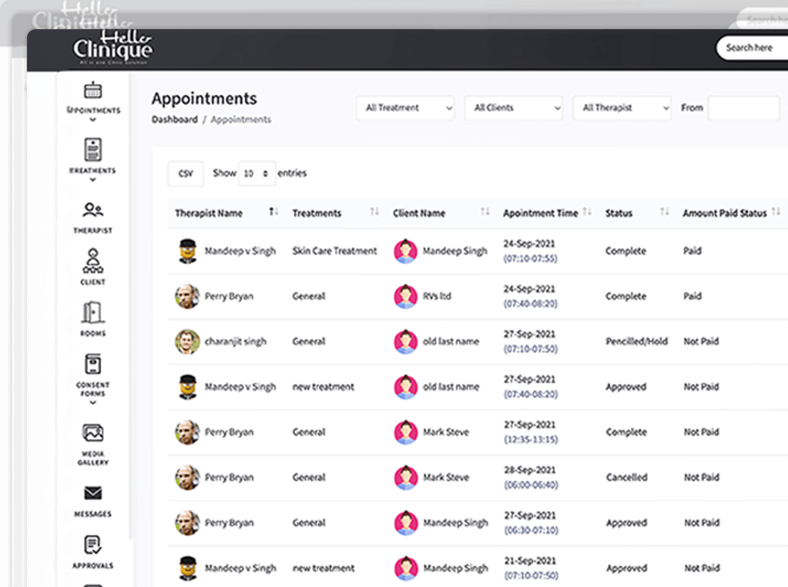
Task: Click the Search here box
Action: click(x=753, y=48)
